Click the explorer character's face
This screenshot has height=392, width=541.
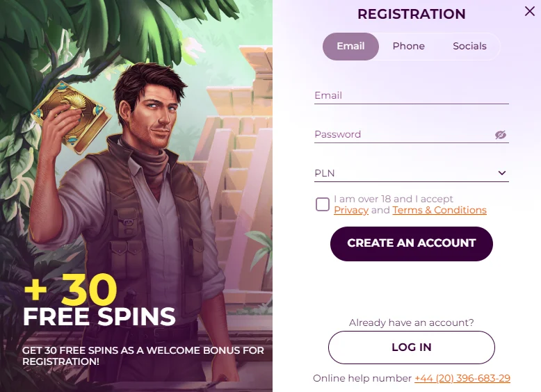coord(156,111)
